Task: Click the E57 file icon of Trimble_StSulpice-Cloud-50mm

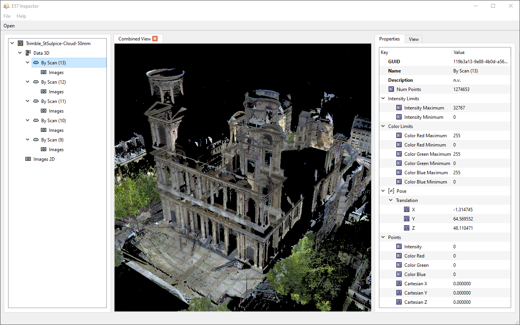Action: 20,44
